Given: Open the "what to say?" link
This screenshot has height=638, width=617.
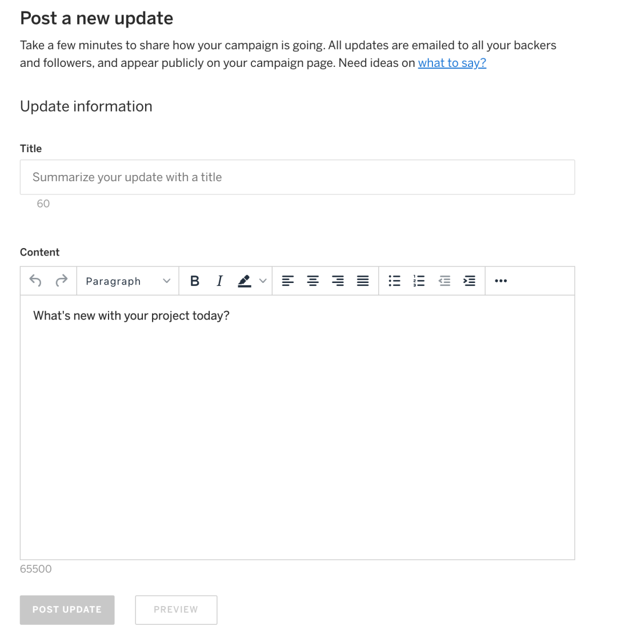Looking at the screenshot, I should click(452, 63).
